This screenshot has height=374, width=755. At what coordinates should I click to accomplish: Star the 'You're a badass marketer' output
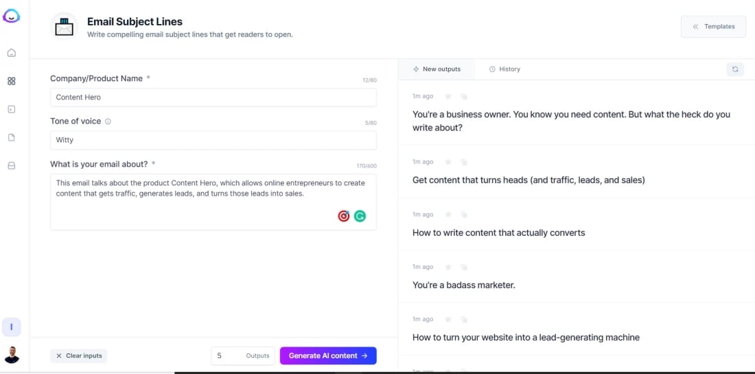click(x=448, y=267)
